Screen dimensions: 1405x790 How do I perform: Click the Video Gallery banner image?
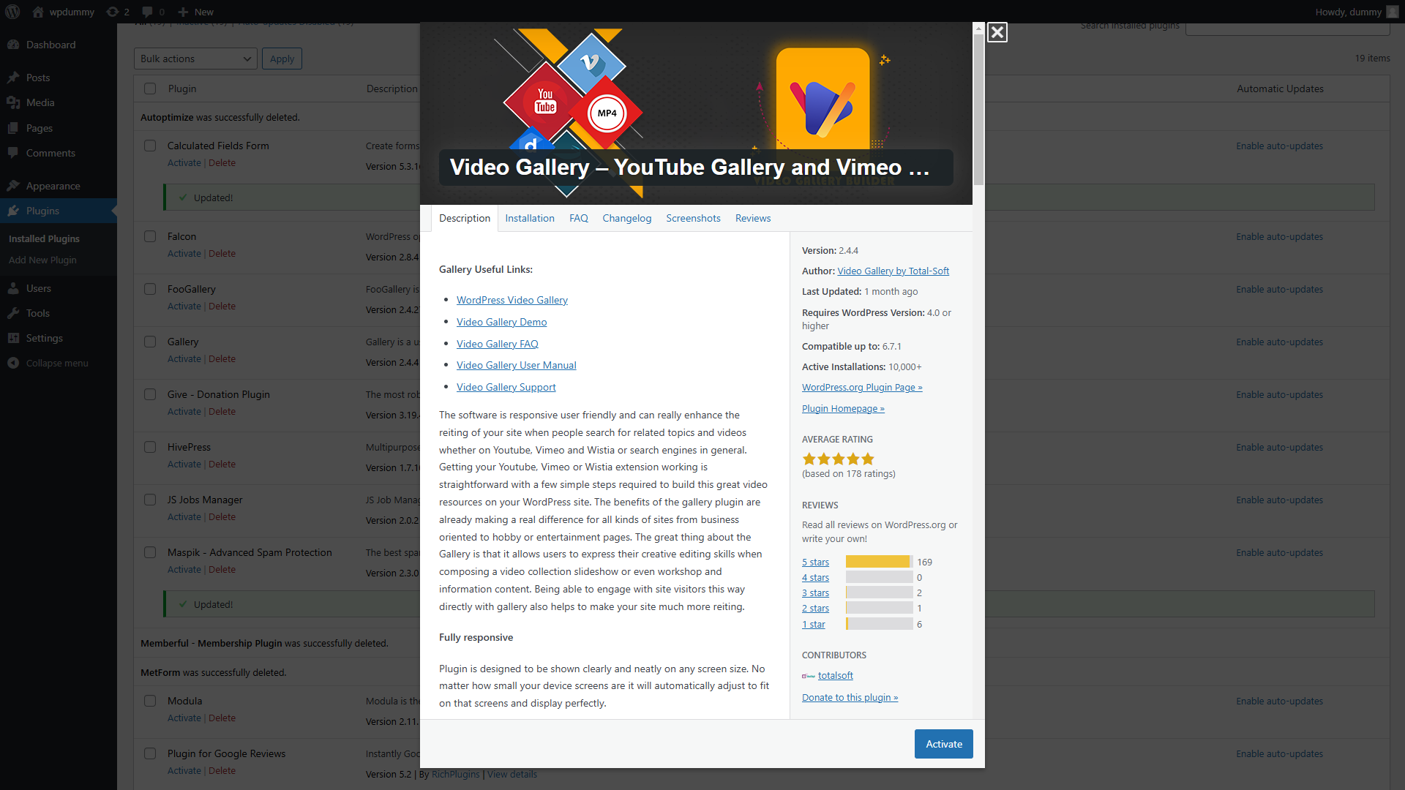pyautogui.click(x=696, y=113)
